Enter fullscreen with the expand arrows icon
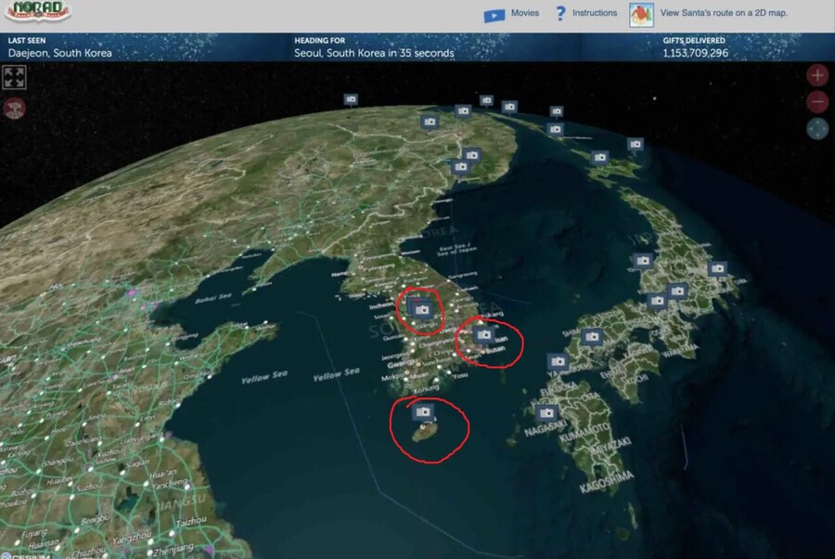The height and width of the screenshot is (559, 835). 14,77
